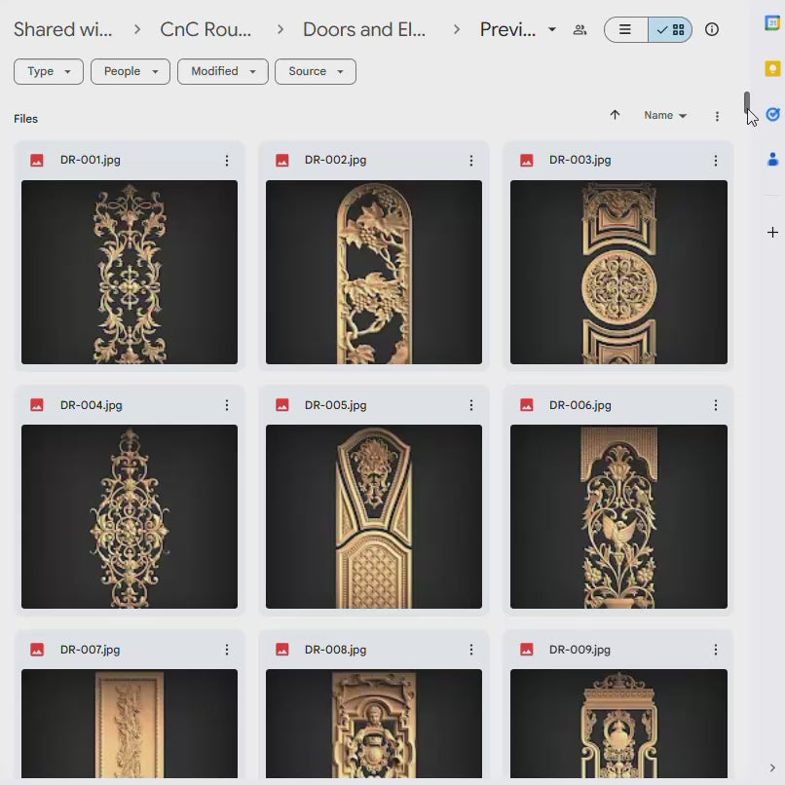Open the Type filter dropdown
Screen dimensions: 785x785
point(49,72)
